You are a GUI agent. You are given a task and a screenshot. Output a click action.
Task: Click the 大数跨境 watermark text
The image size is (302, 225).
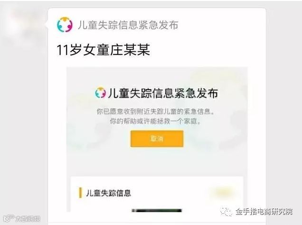pyautogui.click(x=28, y=219)
